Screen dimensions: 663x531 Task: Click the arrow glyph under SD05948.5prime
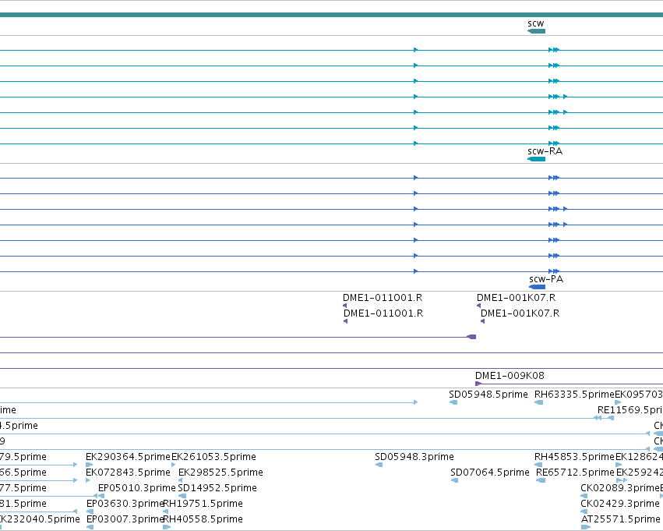[x=453, y=402]
